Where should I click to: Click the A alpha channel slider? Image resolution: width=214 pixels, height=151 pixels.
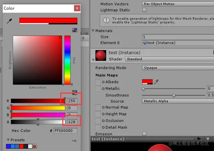click(38, 122)
